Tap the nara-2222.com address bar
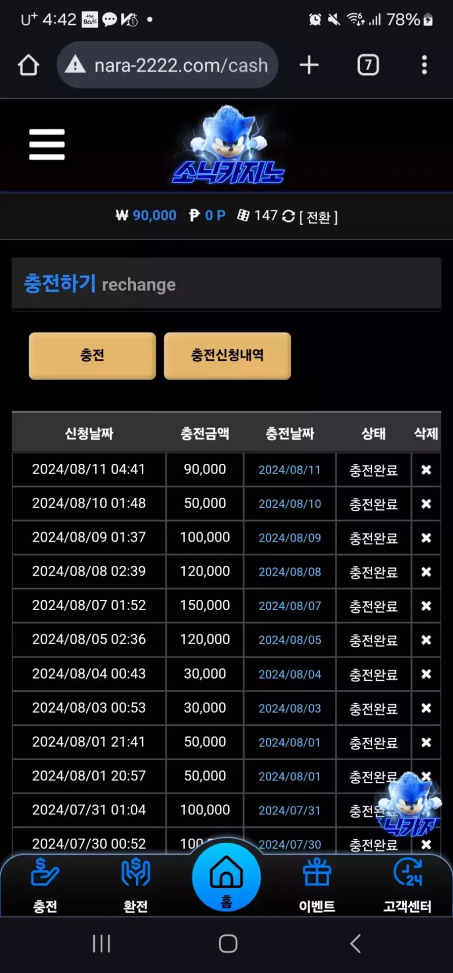The width and height of the screenshot is (453, 973). tap(167, 65)
